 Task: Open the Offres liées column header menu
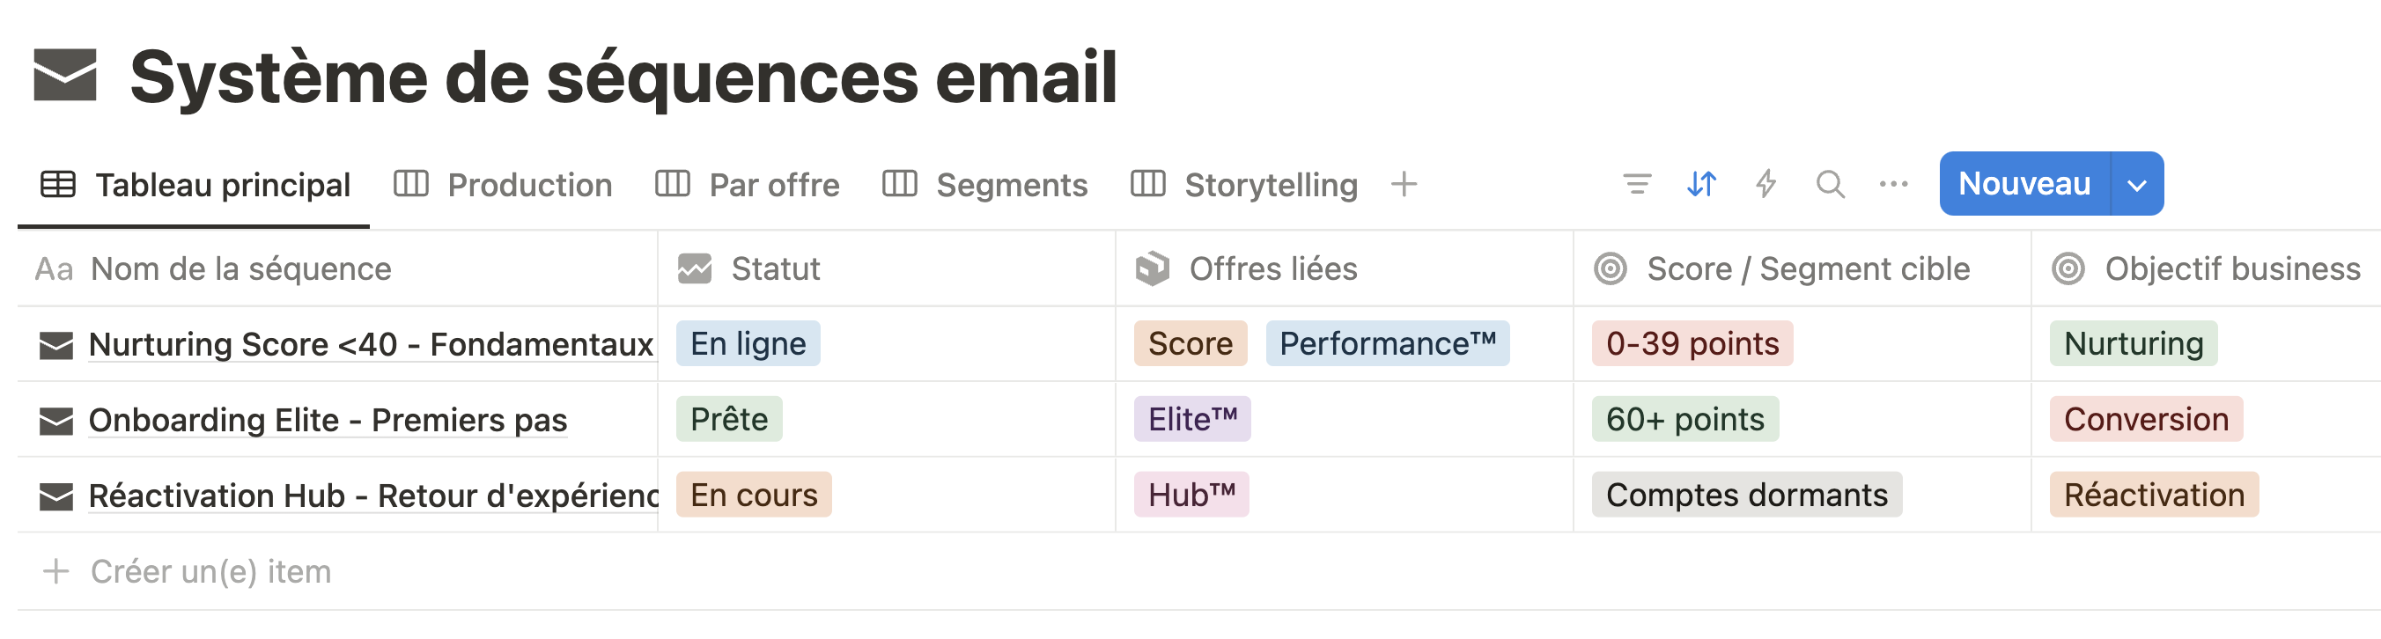(1272, 269)
